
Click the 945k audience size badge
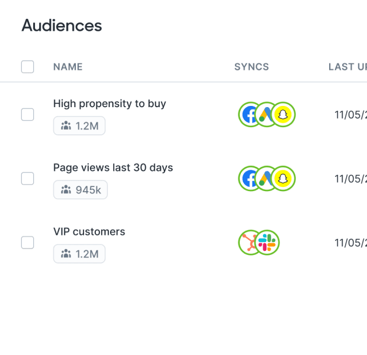(81, 189)
